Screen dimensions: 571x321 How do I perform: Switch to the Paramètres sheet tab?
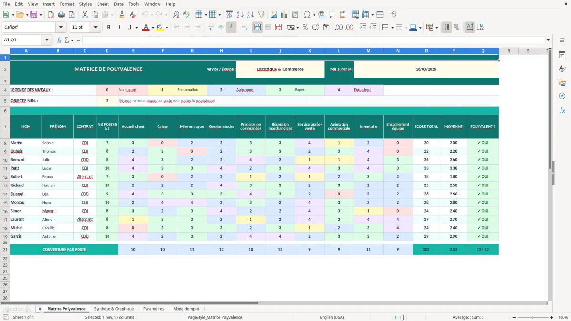tap(154, 309)
